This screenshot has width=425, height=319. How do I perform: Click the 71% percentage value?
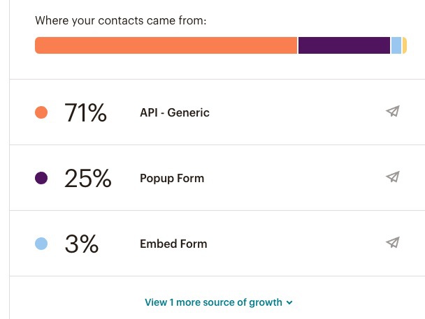[x=85, y=112]
